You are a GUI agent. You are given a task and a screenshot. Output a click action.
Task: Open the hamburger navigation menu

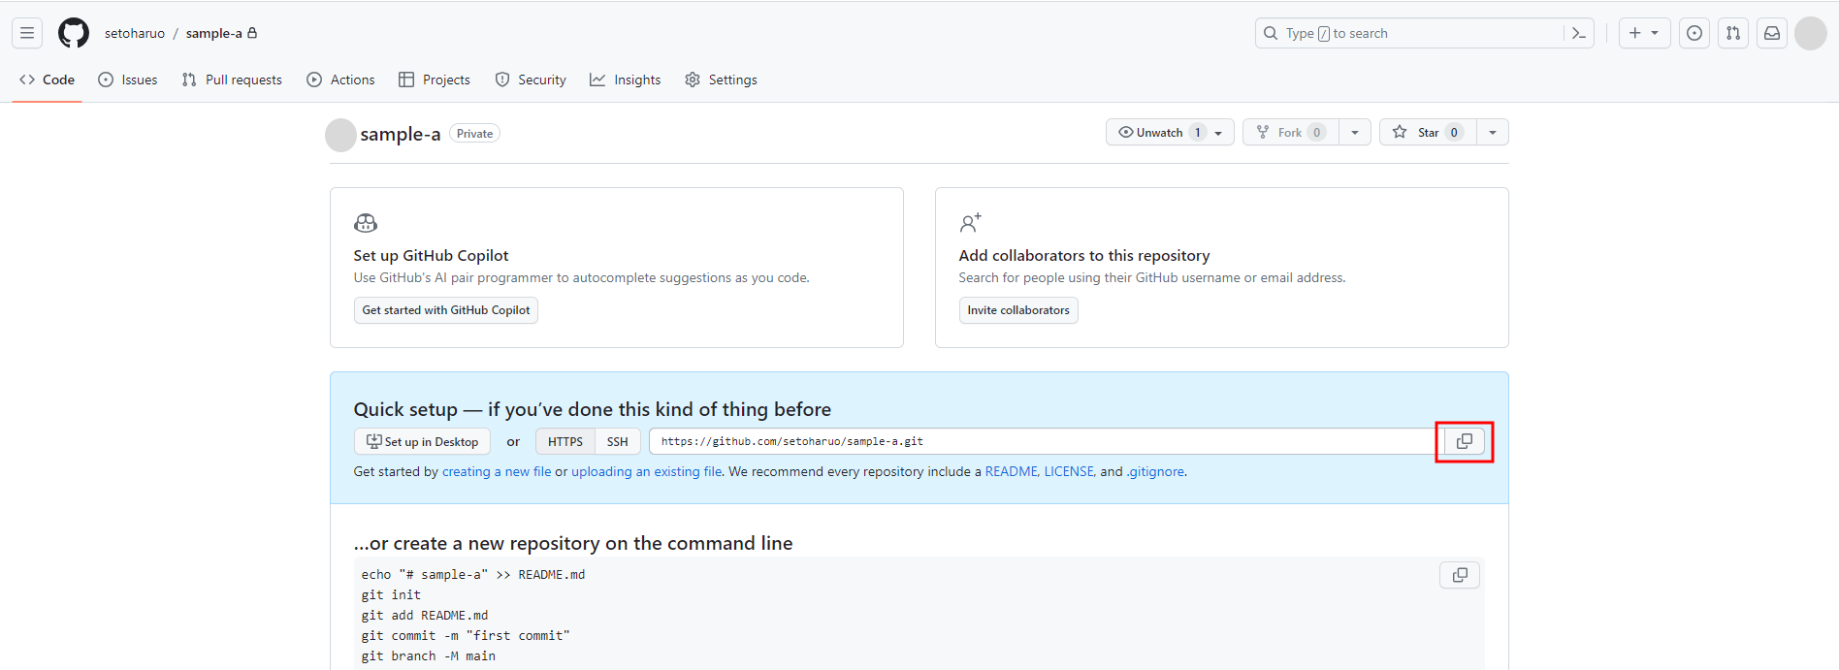click(x=27, y=33)
